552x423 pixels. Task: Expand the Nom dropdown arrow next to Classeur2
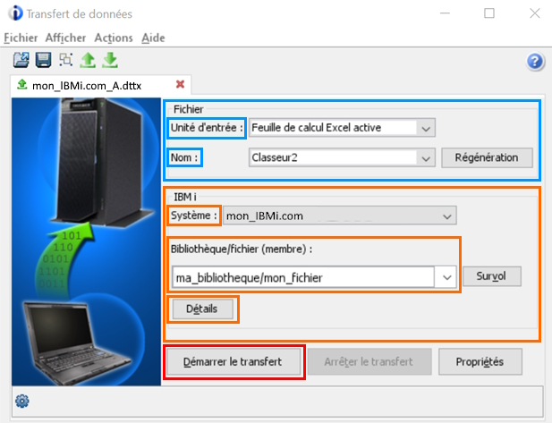(x=426, y=158)
